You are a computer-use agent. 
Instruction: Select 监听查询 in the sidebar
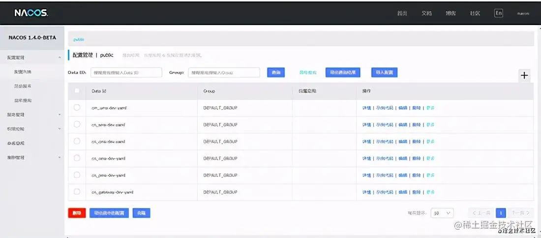[x=23, y=100]
